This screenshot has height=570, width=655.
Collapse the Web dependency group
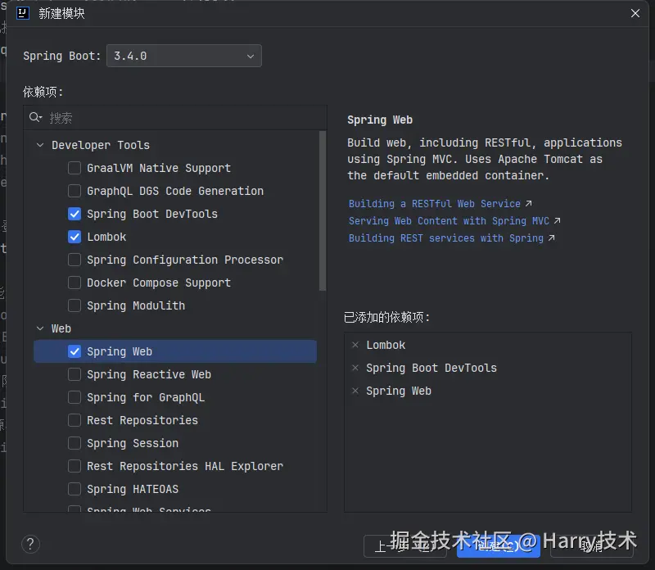click(40, 328)
